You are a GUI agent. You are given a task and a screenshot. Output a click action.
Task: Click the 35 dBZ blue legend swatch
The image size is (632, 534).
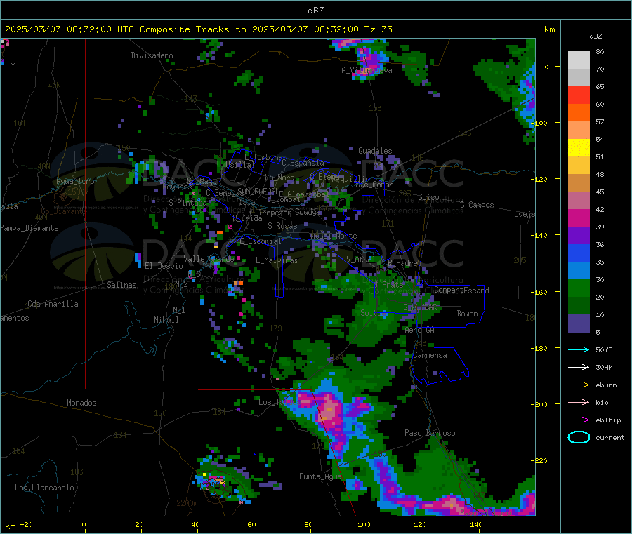(x=579, y=253)
